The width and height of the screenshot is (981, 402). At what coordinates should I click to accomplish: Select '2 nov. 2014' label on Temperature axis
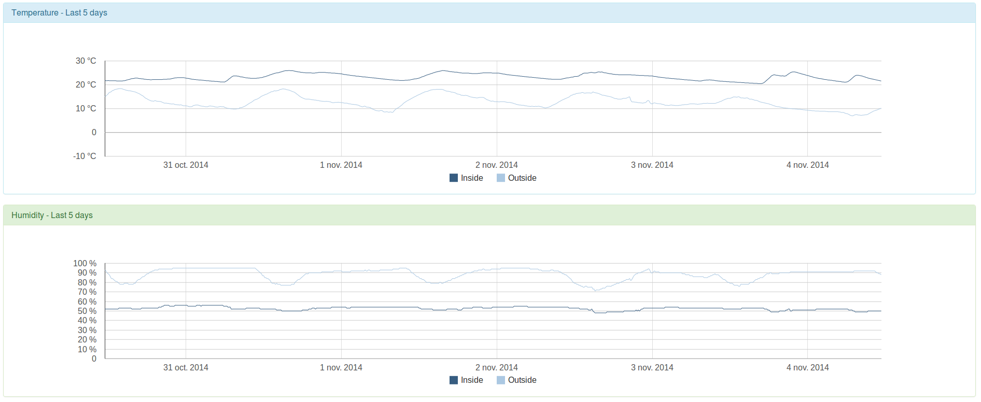[497, 165]
